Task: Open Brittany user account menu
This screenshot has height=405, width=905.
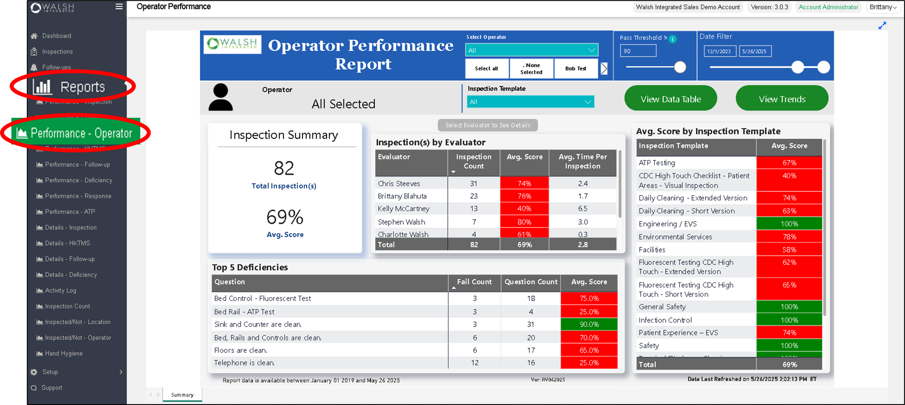Action: (x=883, y=7)
